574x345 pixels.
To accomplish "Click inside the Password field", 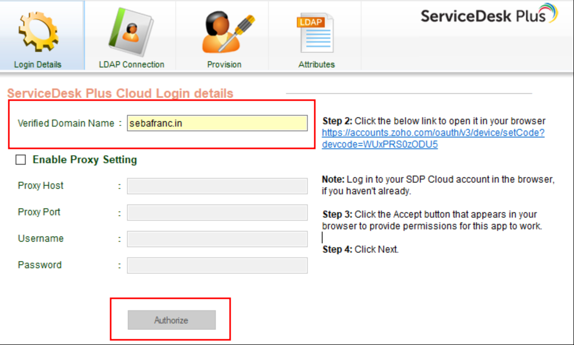I will [217, 265].
